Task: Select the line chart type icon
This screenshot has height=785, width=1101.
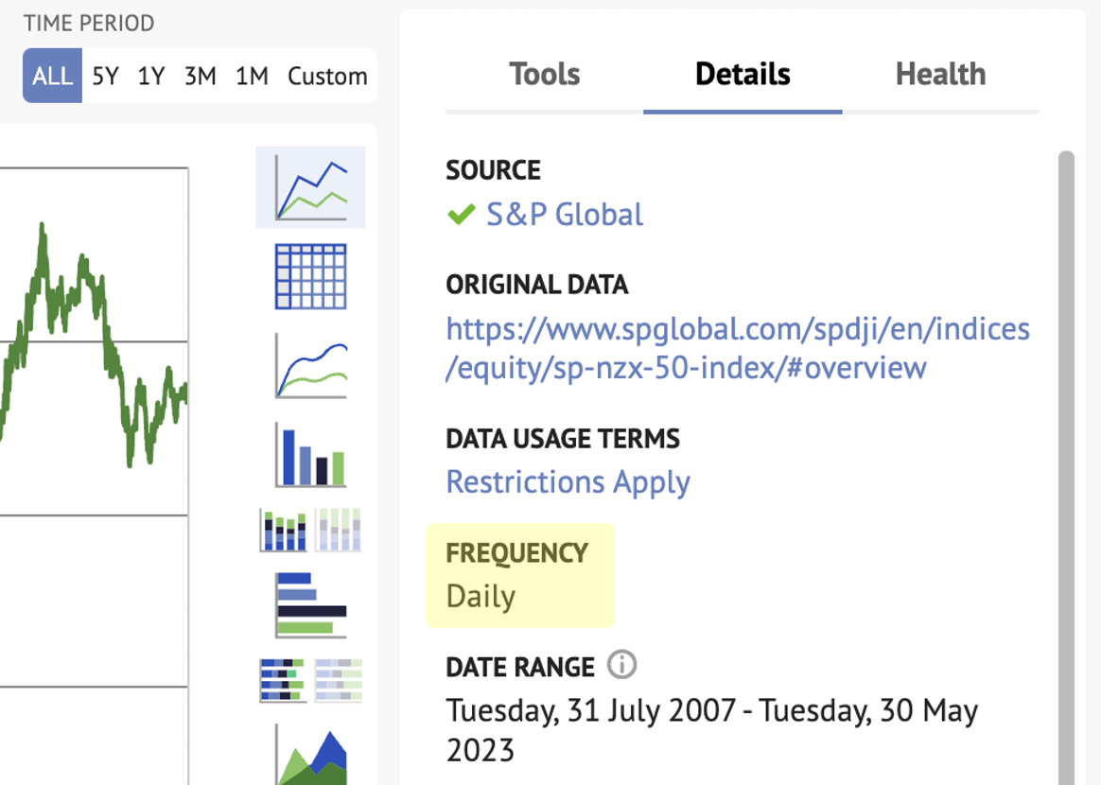Action: click(311, 187)
